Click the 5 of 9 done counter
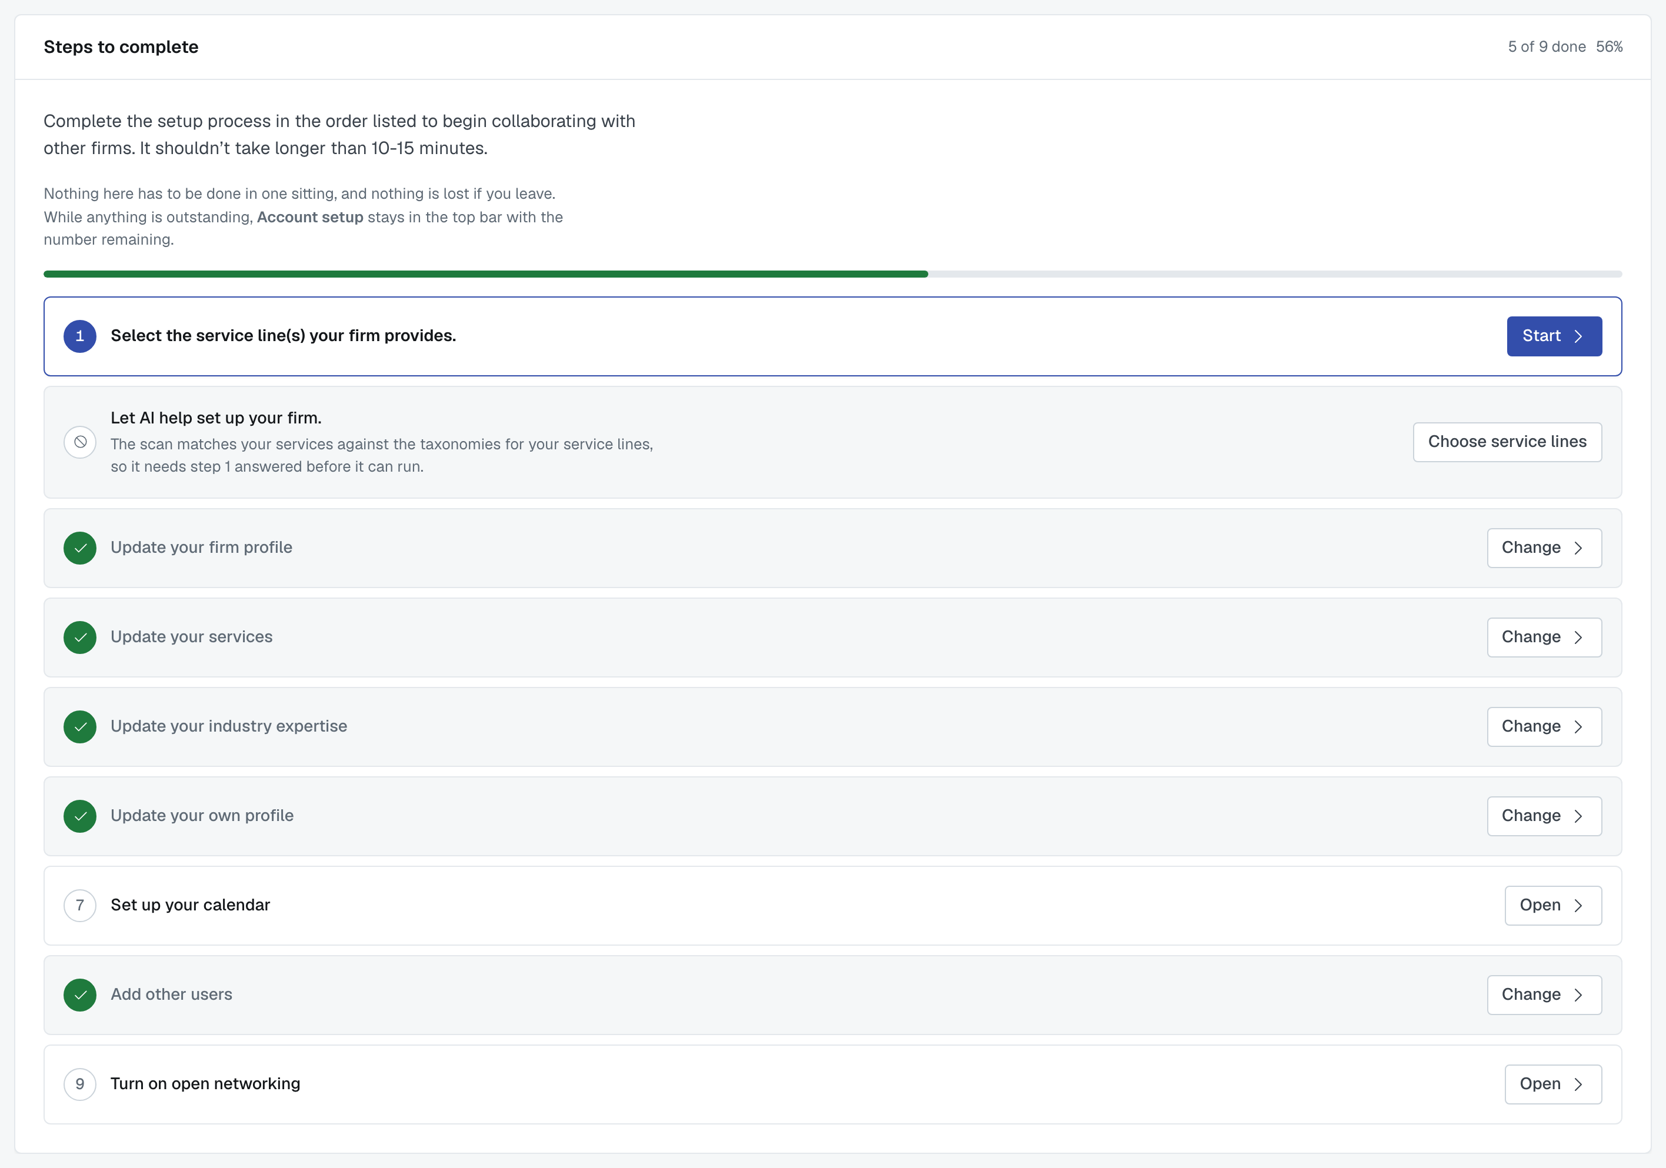This screenshot has height=1168, width=1666. point(1546,46)
